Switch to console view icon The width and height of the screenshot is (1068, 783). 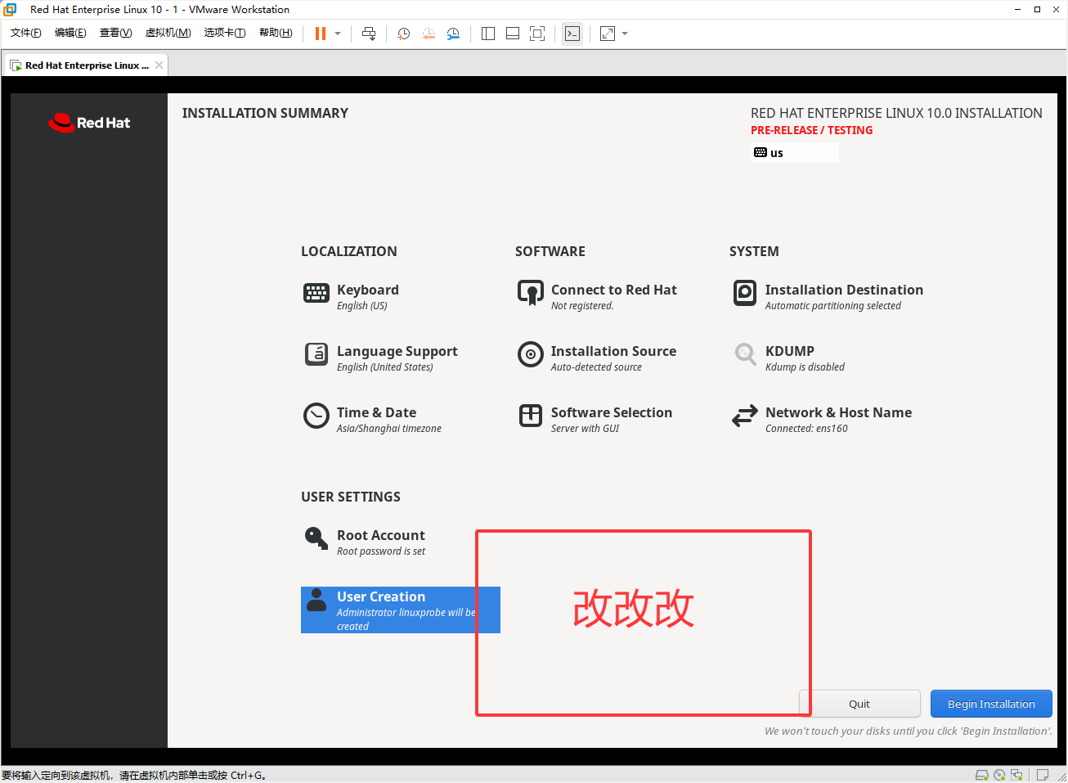(x=572, y=34)
